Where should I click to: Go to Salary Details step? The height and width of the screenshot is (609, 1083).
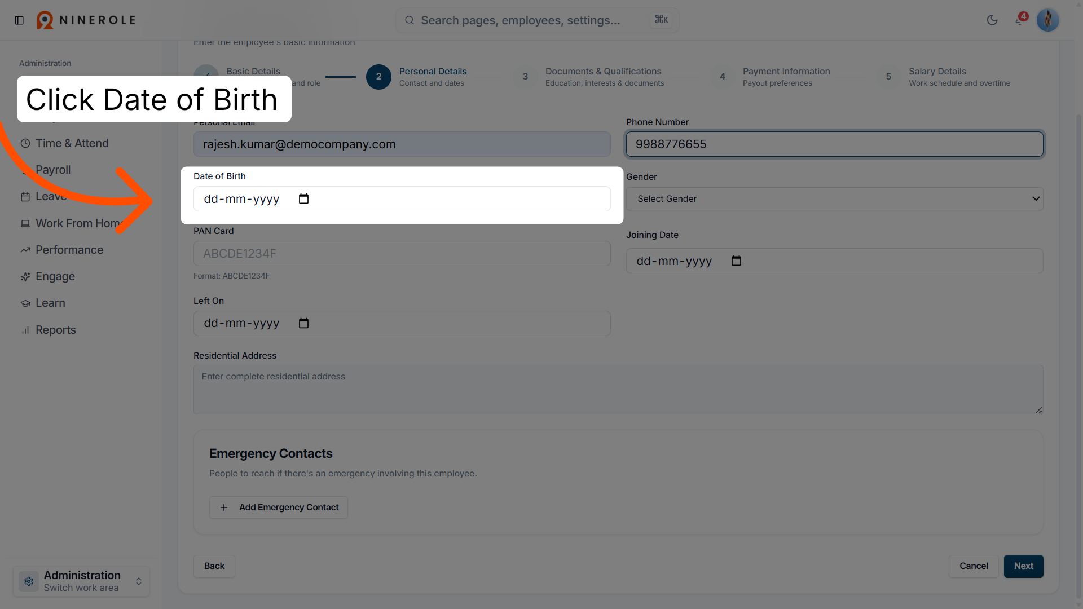tap(944, 77)
